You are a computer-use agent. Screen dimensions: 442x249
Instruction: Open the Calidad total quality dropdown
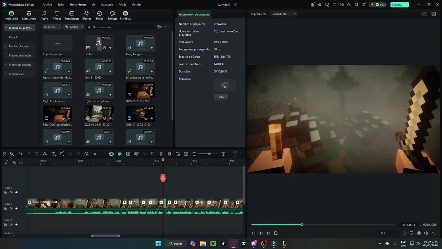point(284,14)
